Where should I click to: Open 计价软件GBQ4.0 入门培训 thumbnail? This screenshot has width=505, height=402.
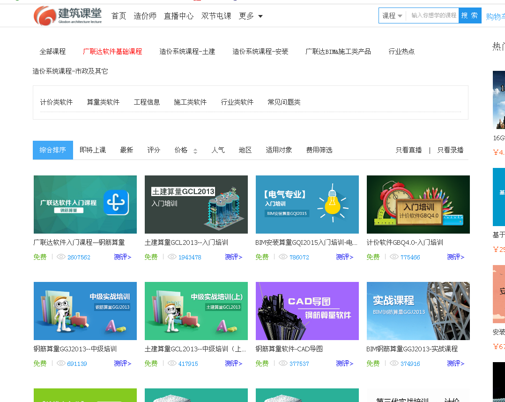coord(418,205)
